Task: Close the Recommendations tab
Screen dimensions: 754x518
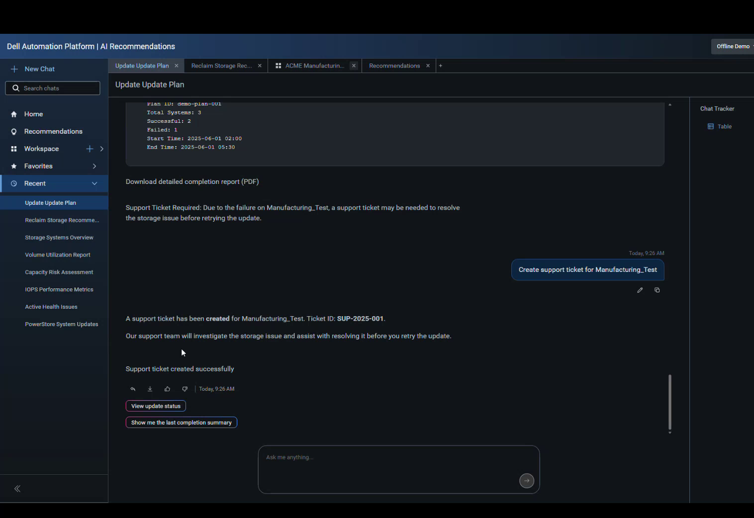Action: (x=428, y=66)
